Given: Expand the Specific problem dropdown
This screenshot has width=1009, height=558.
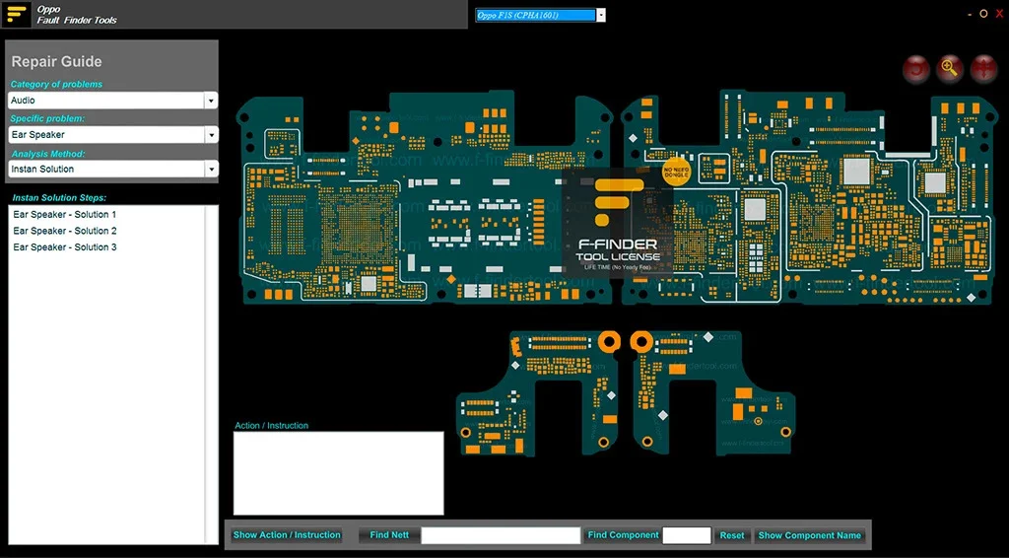Looking at the screenshot, I should [x=211, y=134].
